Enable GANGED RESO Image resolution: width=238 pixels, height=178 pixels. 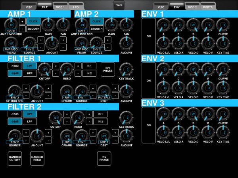click(x=37, y=159)
